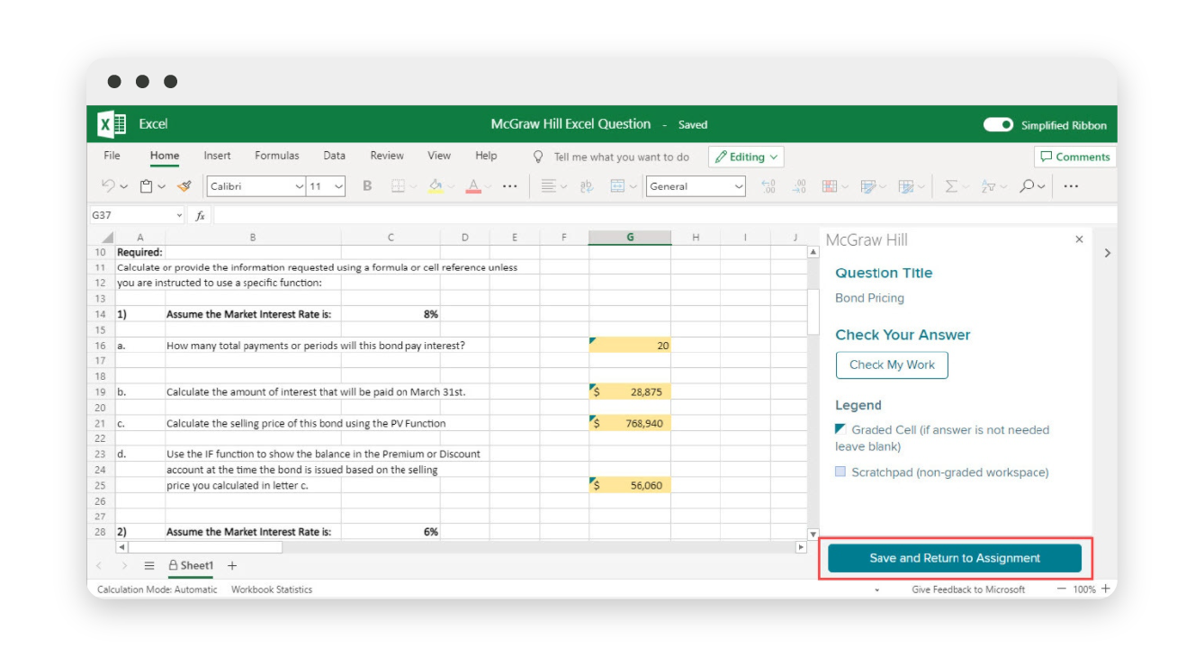Select column G header
Image resolution: width=1204 pixels, height=657 pixels.
click(630, 238)
